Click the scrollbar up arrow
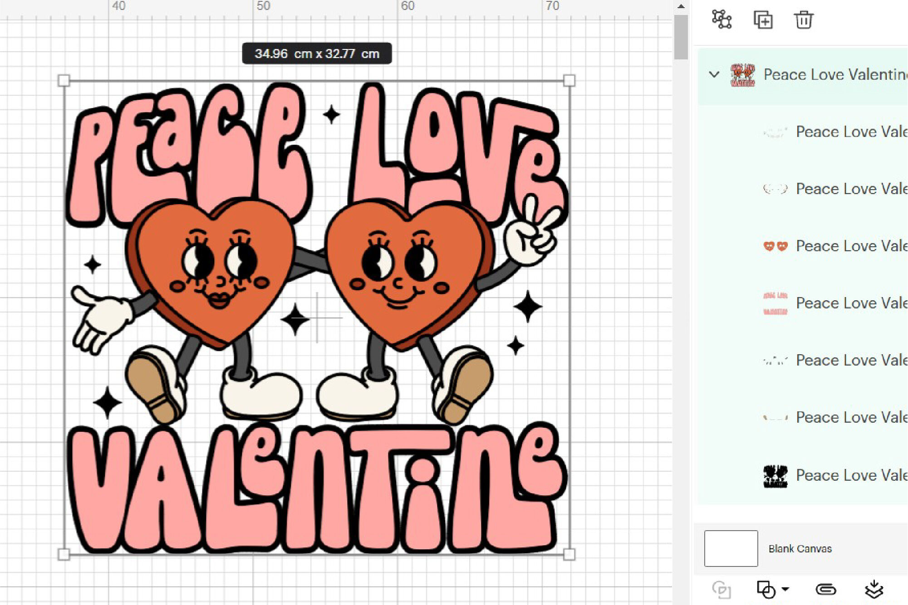The width and height of the screenshot is (908, 605). [681, 6]
